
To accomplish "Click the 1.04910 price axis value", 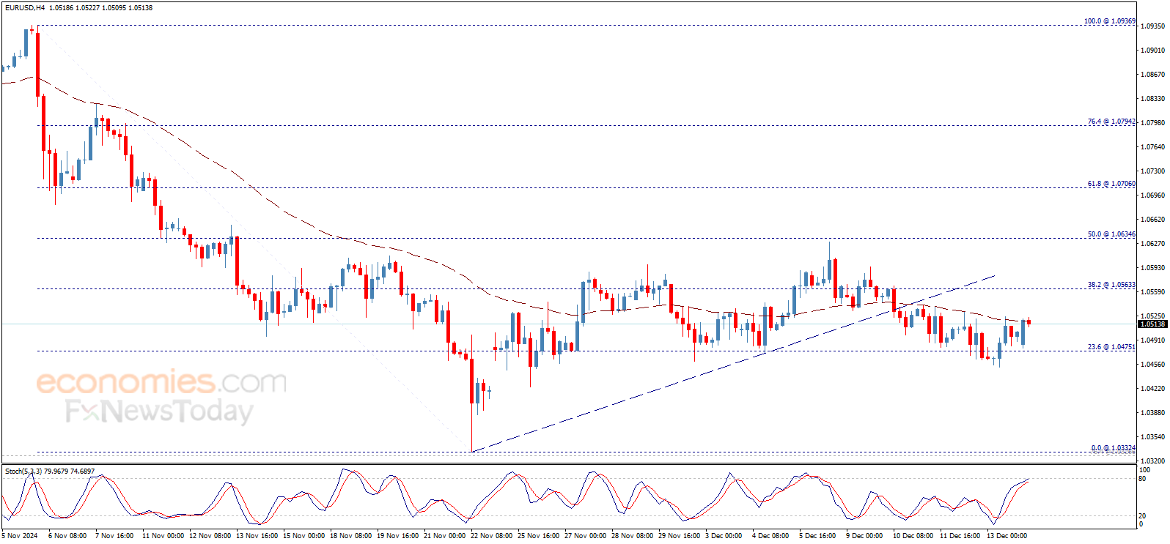I will coord(1153,340).
